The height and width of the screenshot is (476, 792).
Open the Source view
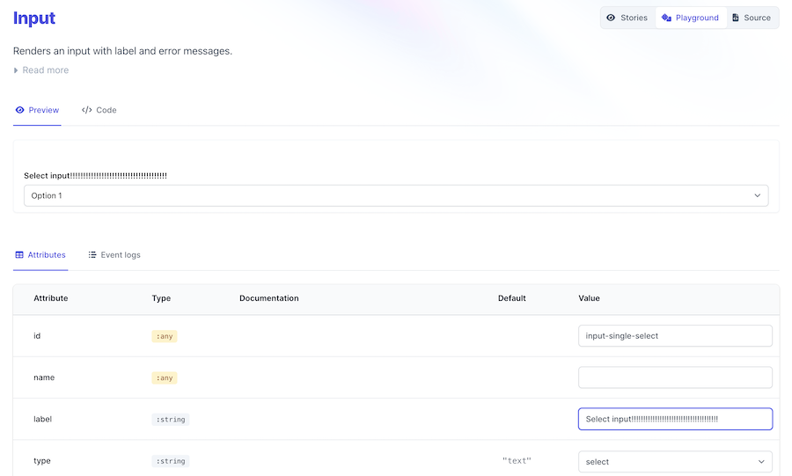pos(752,18)
